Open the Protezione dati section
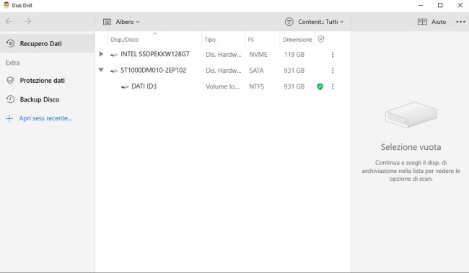Viewport: 469px width, 273px height. (x=47, y=81)
